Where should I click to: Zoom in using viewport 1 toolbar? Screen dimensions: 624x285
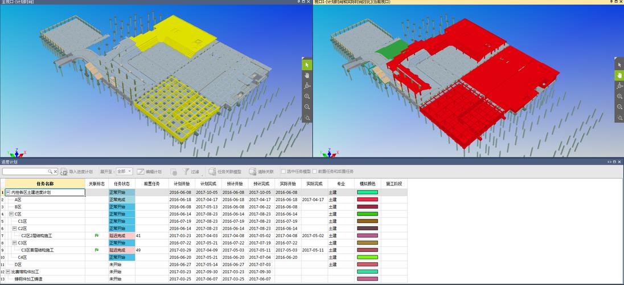coord(619,96)
